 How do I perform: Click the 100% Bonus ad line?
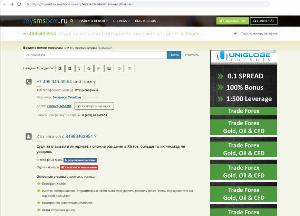[x=245, y=87]
